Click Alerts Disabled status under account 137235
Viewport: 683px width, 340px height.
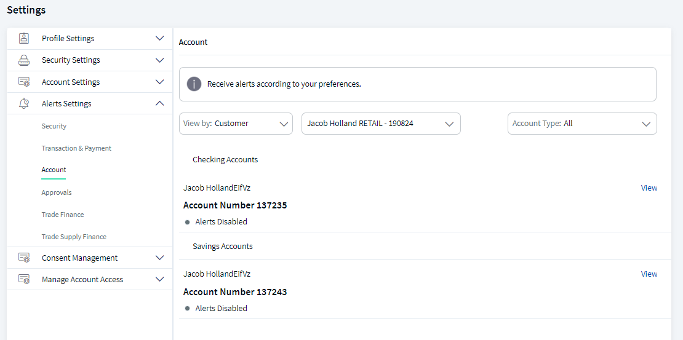click(222, 221)
